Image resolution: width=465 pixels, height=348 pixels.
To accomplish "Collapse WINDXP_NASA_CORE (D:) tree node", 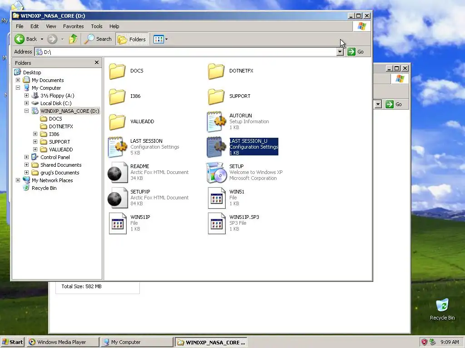I will (x=26, y=111).
